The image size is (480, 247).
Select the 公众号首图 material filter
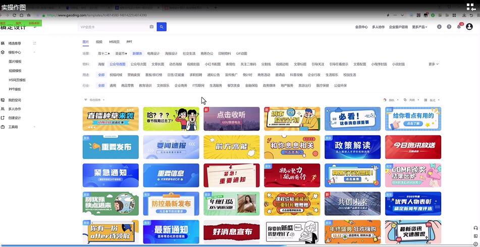click(118, 64)
